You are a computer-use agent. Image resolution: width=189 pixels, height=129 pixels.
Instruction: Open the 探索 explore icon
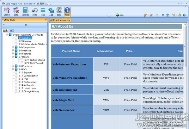tap(35, 12)
